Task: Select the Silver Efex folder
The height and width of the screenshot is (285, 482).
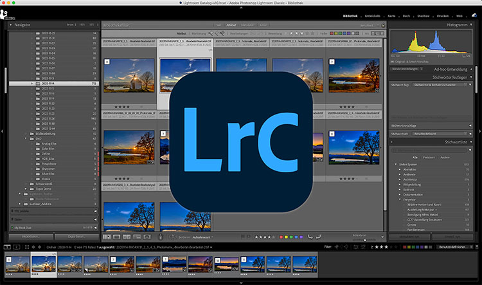Action: point(48,174)
